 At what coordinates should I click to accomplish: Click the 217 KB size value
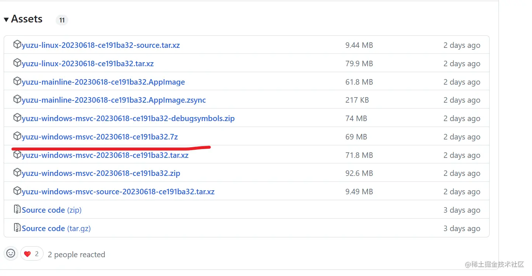[x=357, y=100]
